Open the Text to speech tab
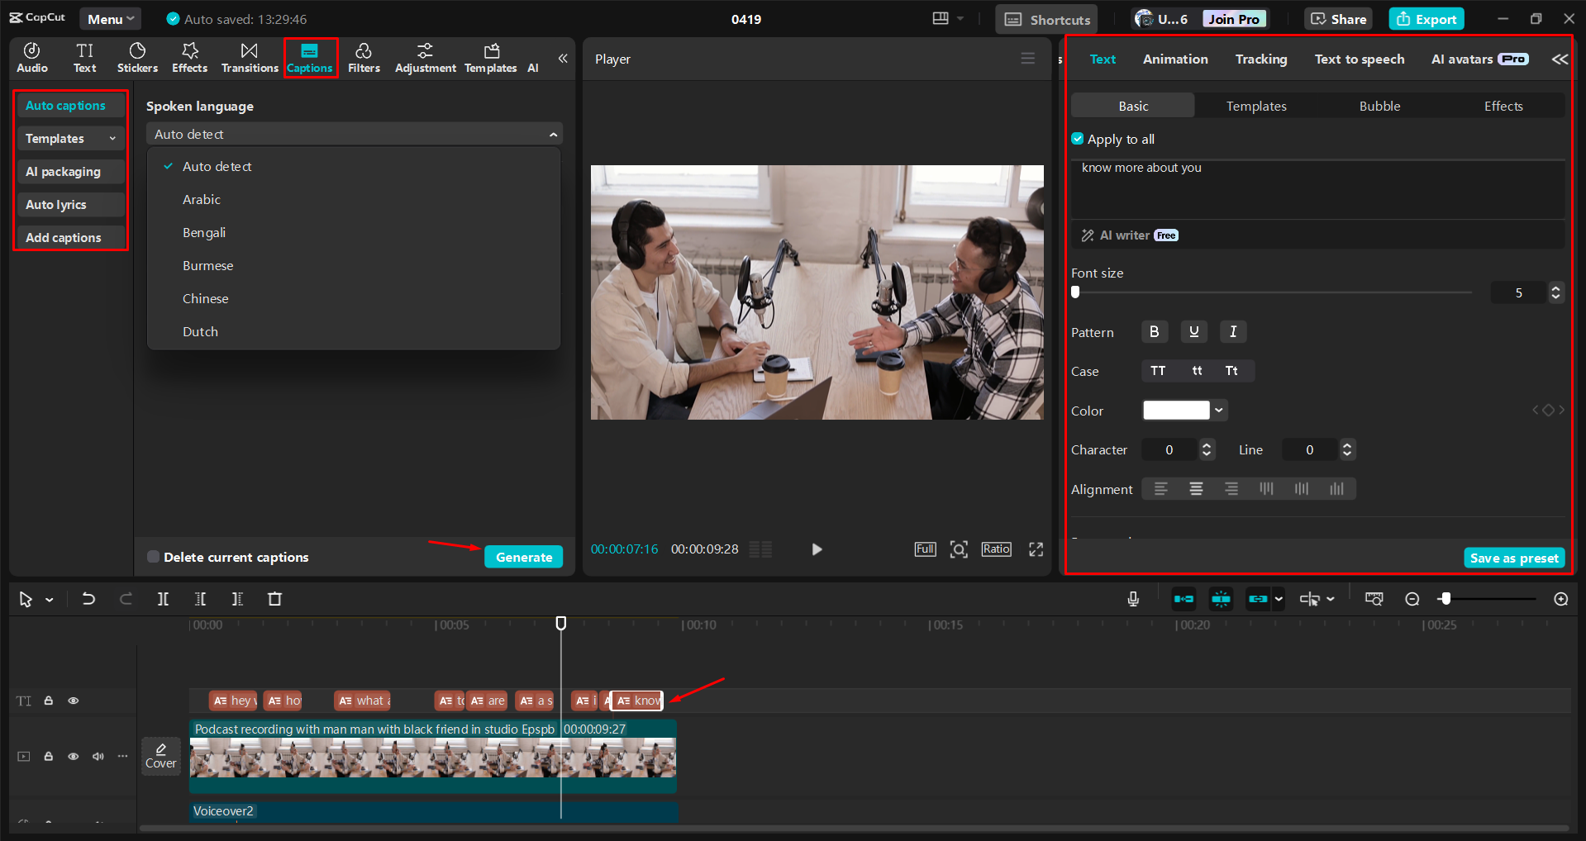 click(x=1359, y=59)
